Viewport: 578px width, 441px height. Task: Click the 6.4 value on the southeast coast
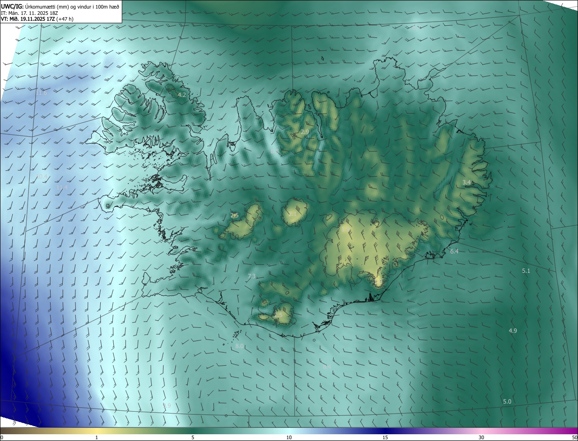click(454, 251)
